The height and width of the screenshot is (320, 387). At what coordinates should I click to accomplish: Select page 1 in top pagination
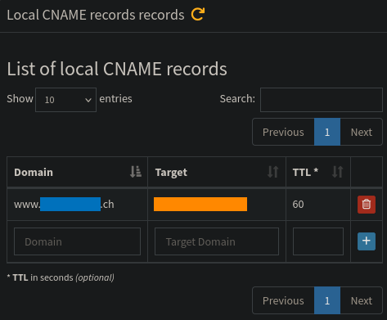327,132
